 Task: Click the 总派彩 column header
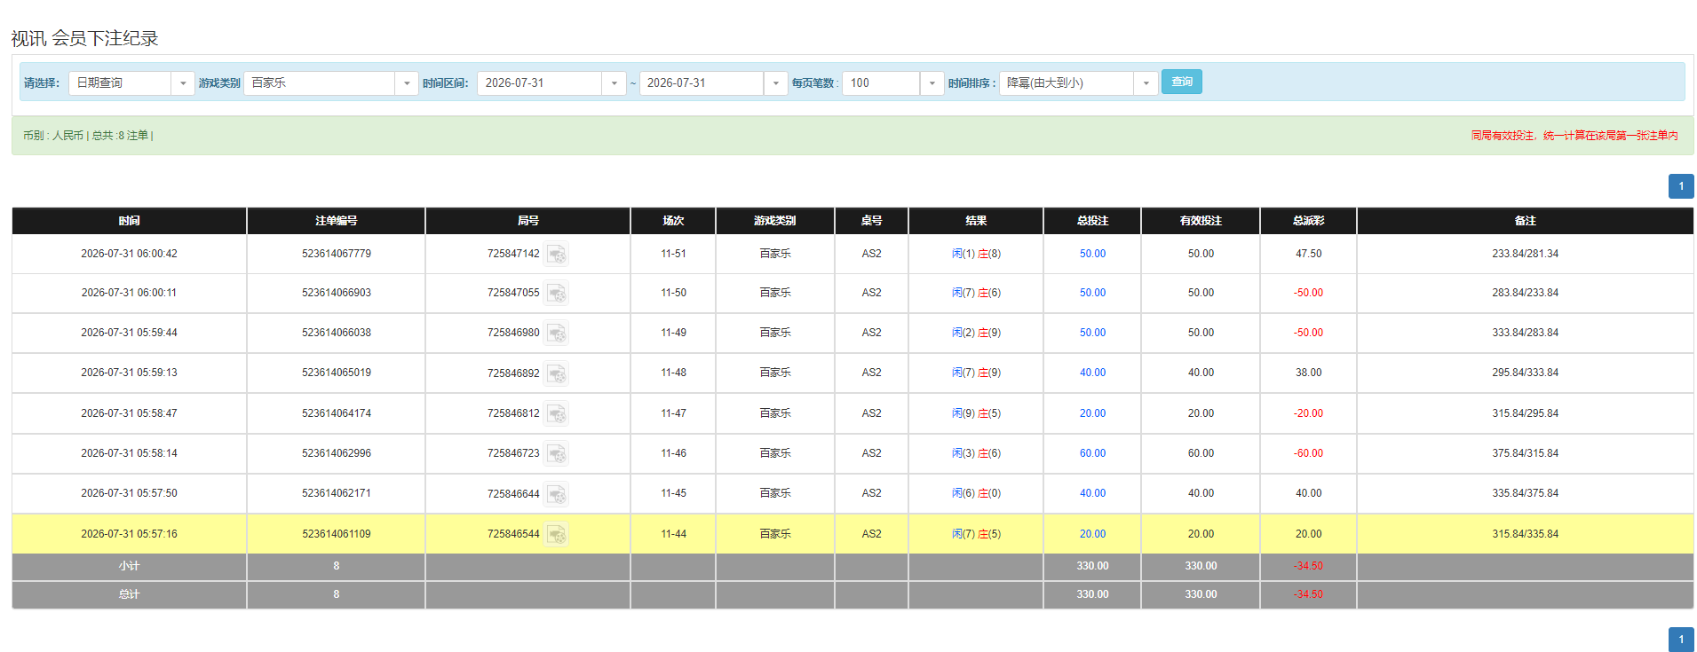1308,221
